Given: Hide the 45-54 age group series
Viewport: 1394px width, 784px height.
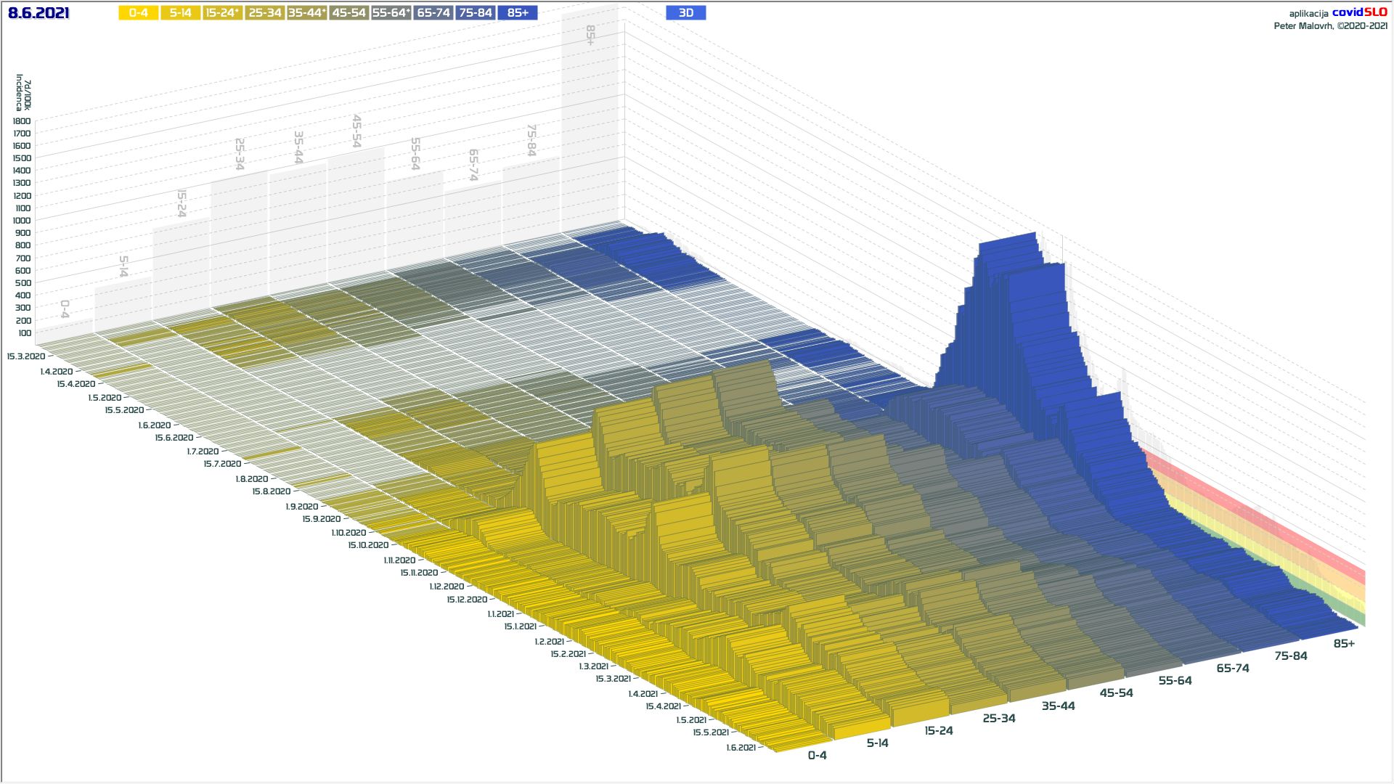Looking at the screenshot, I should 349,13.
